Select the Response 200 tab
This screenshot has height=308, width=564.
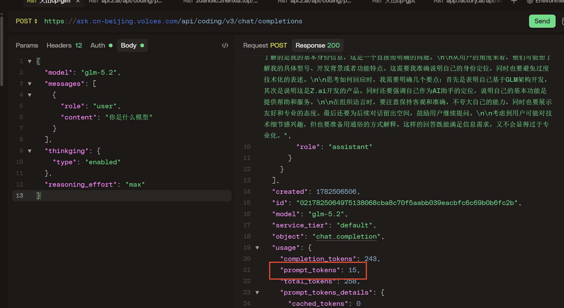(x=317, y=45)
